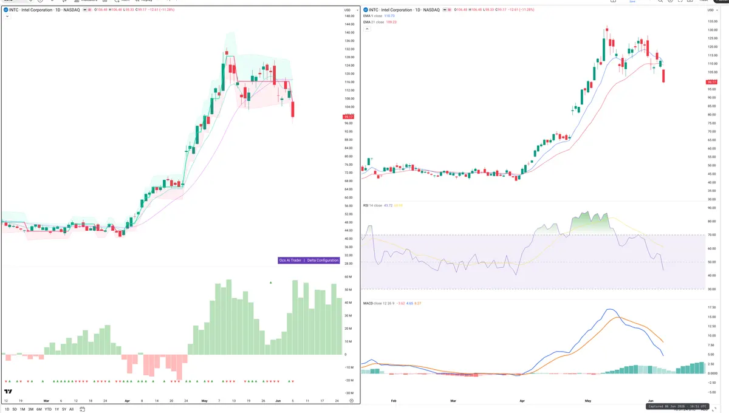Screen dimensions: 729x413
Task: Click the 90.00 label on the RSI scale
Action: [712, 208]
